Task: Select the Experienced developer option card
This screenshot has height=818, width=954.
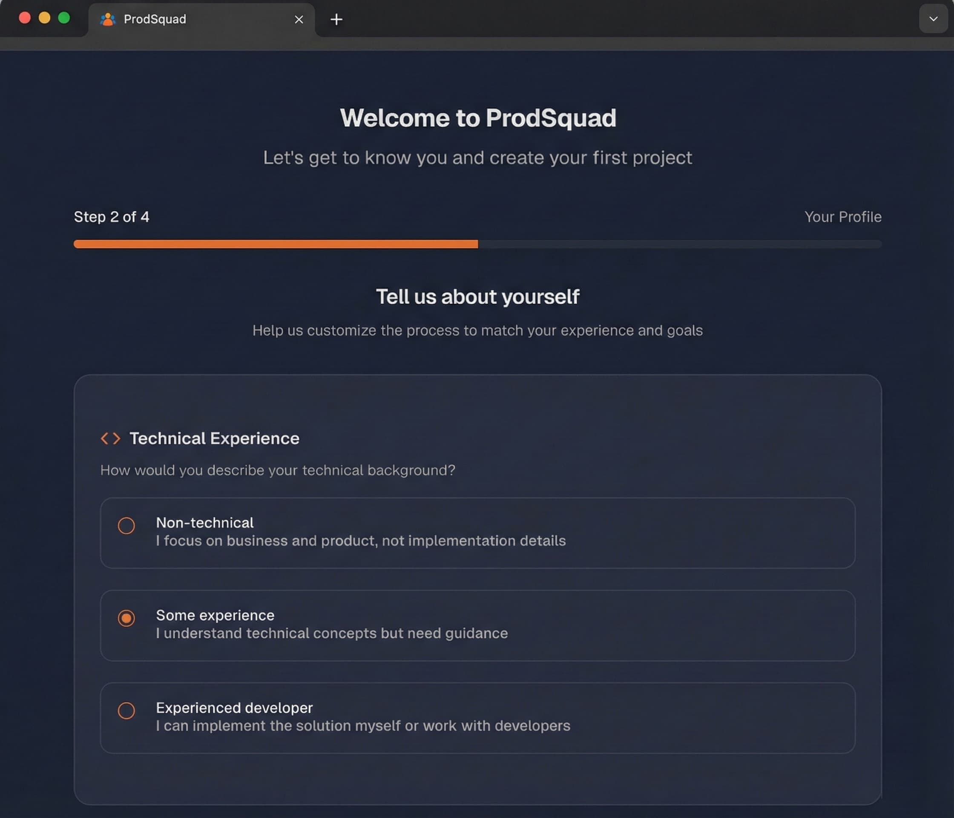Action: tap(477, 717)
